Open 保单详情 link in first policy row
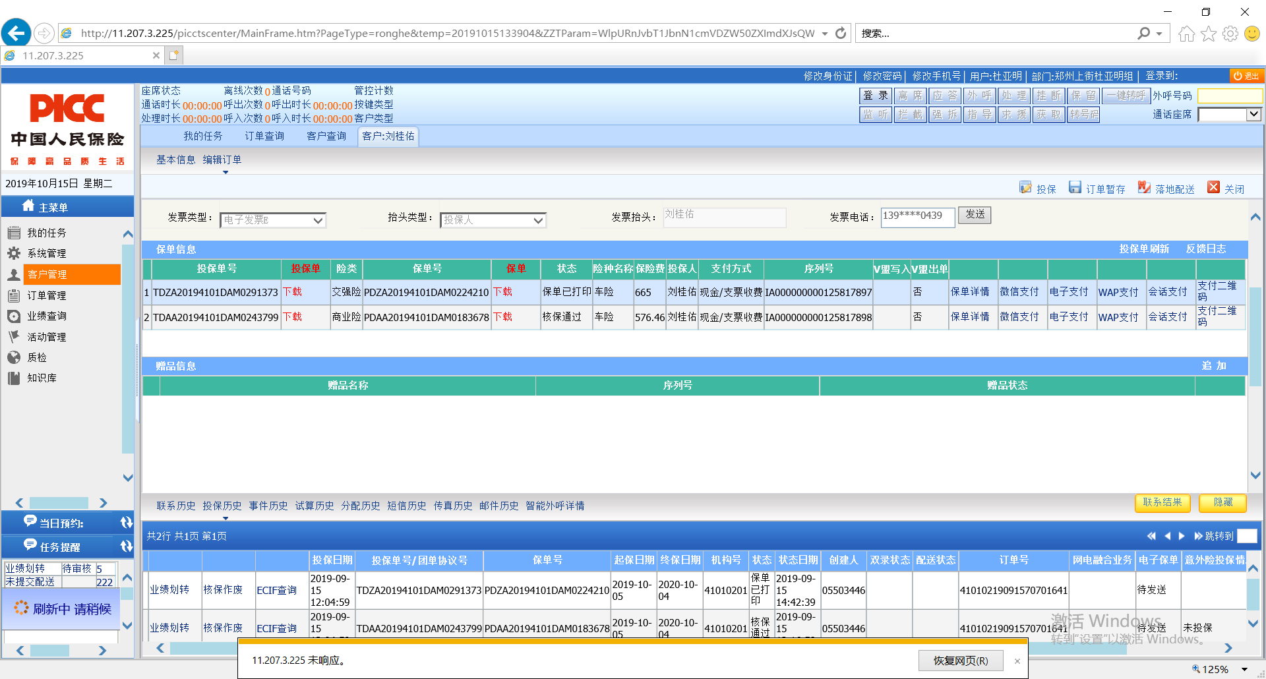This screenshot has width=1266, height=679. tap(969, 291)
